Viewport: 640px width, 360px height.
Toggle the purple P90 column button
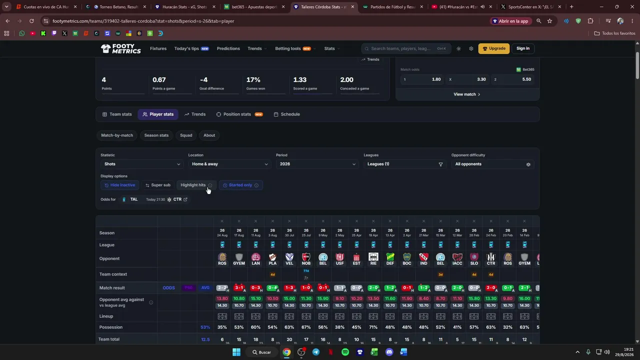[x=188, y=288]
